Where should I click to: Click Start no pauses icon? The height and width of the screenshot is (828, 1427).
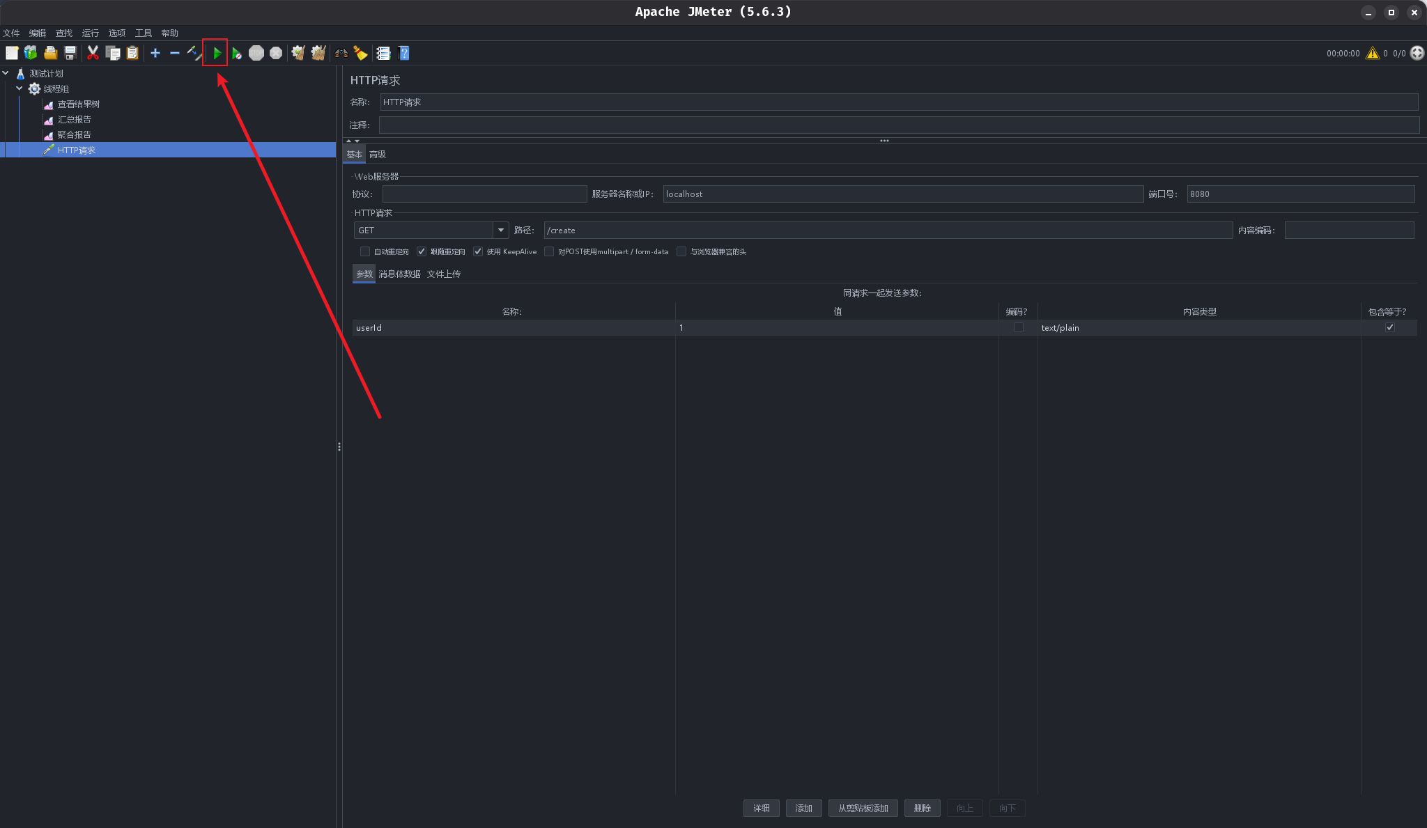(x=237, y=53)
